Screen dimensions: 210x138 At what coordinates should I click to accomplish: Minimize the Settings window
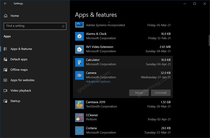(x=184, y=4)
